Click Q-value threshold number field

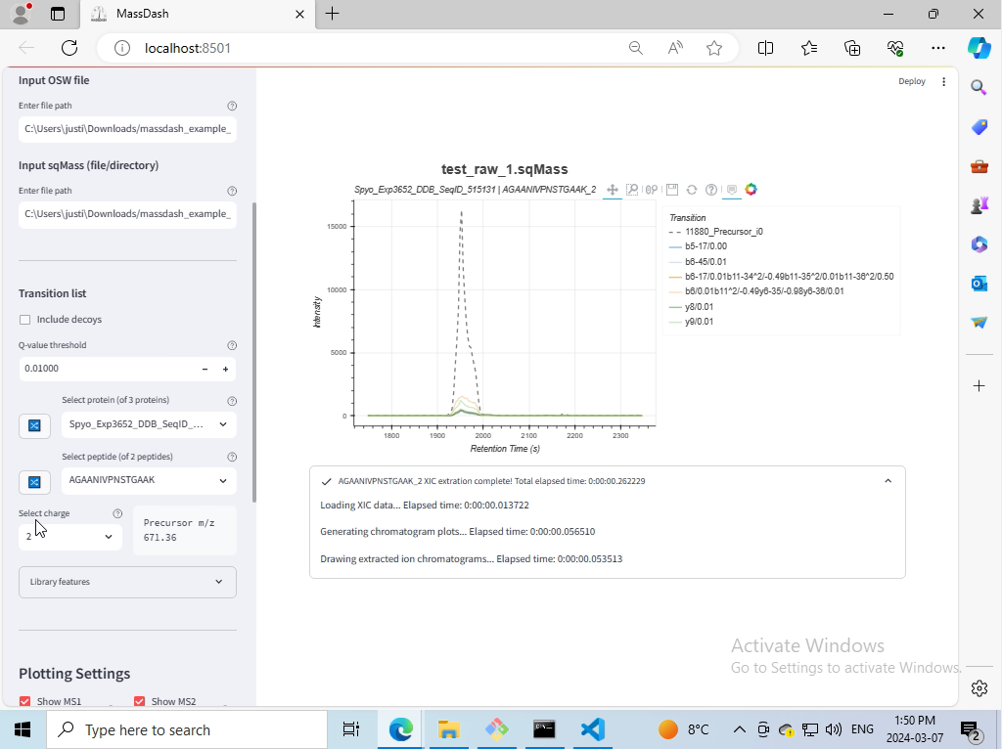[x=108, y=369]
